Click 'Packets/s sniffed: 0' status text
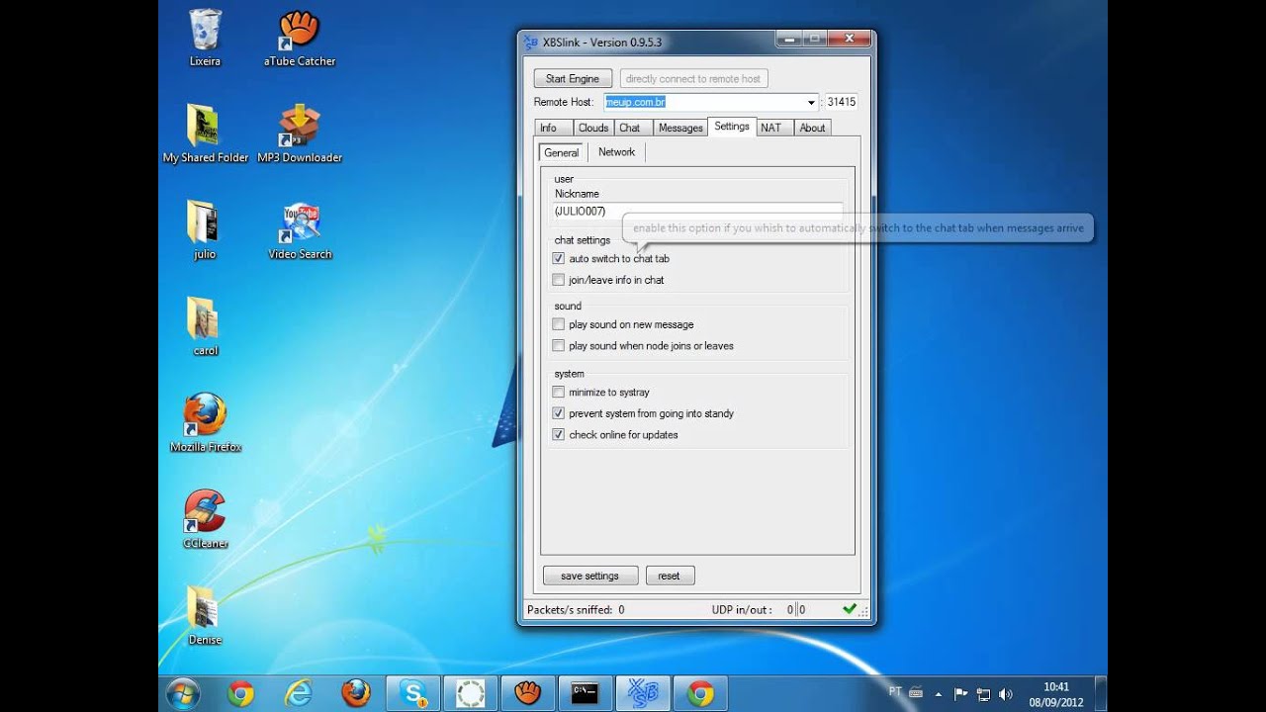 click(x=576, y=610)
